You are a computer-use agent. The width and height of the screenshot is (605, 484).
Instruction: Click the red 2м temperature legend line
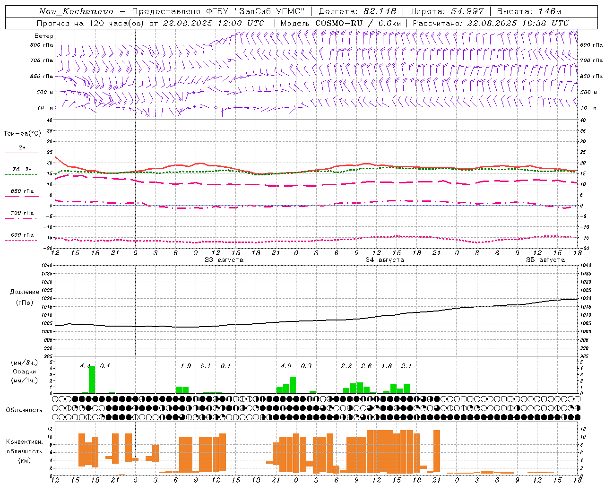(22, 153)
